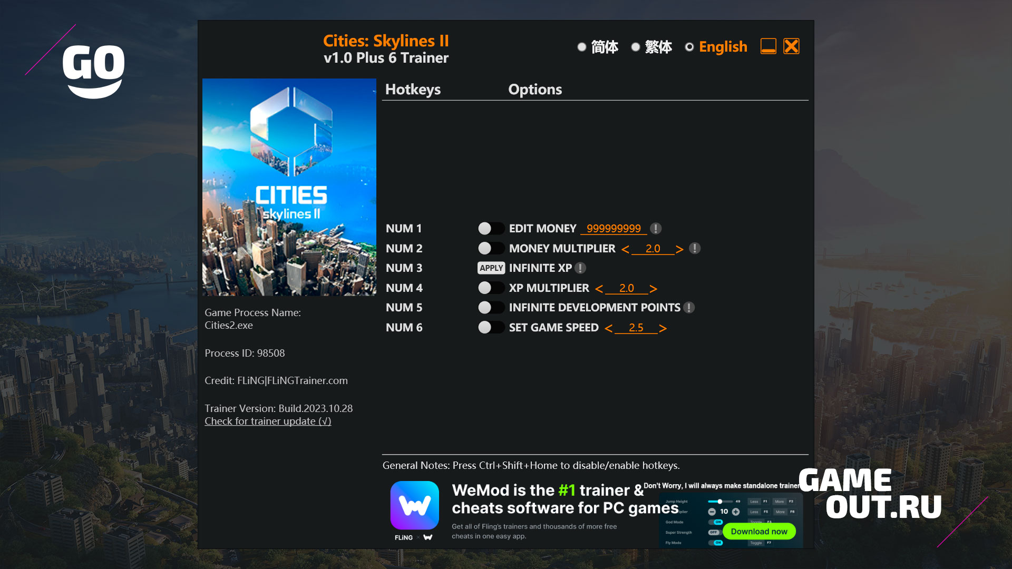Image resolution: width=1012 pixels, height=569 pixels.
Task: Select 繁体 language radio button
Action: 635,47
